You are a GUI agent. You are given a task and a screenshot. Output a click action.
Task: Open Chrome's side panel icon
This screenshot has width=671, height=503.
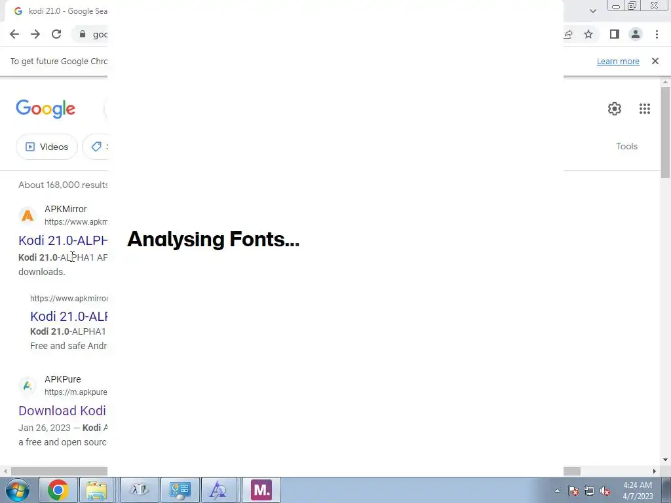615,34
